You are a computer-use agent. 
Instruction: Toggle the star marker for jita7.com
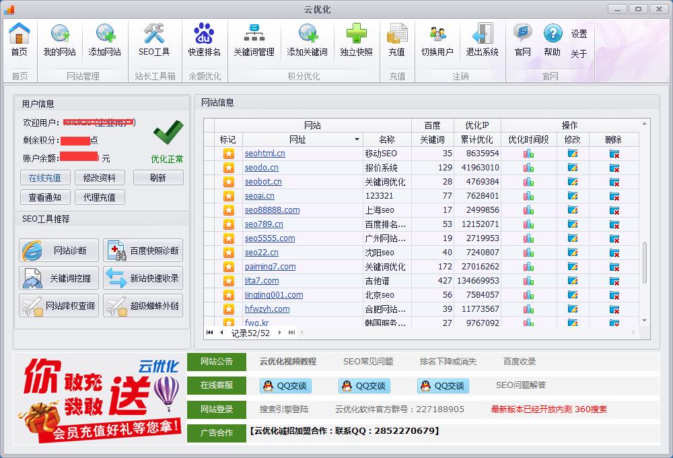click(228, 280)
